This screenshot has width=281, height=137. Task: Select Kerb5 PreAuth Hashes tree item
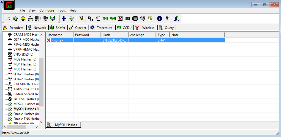coord(26,89)
